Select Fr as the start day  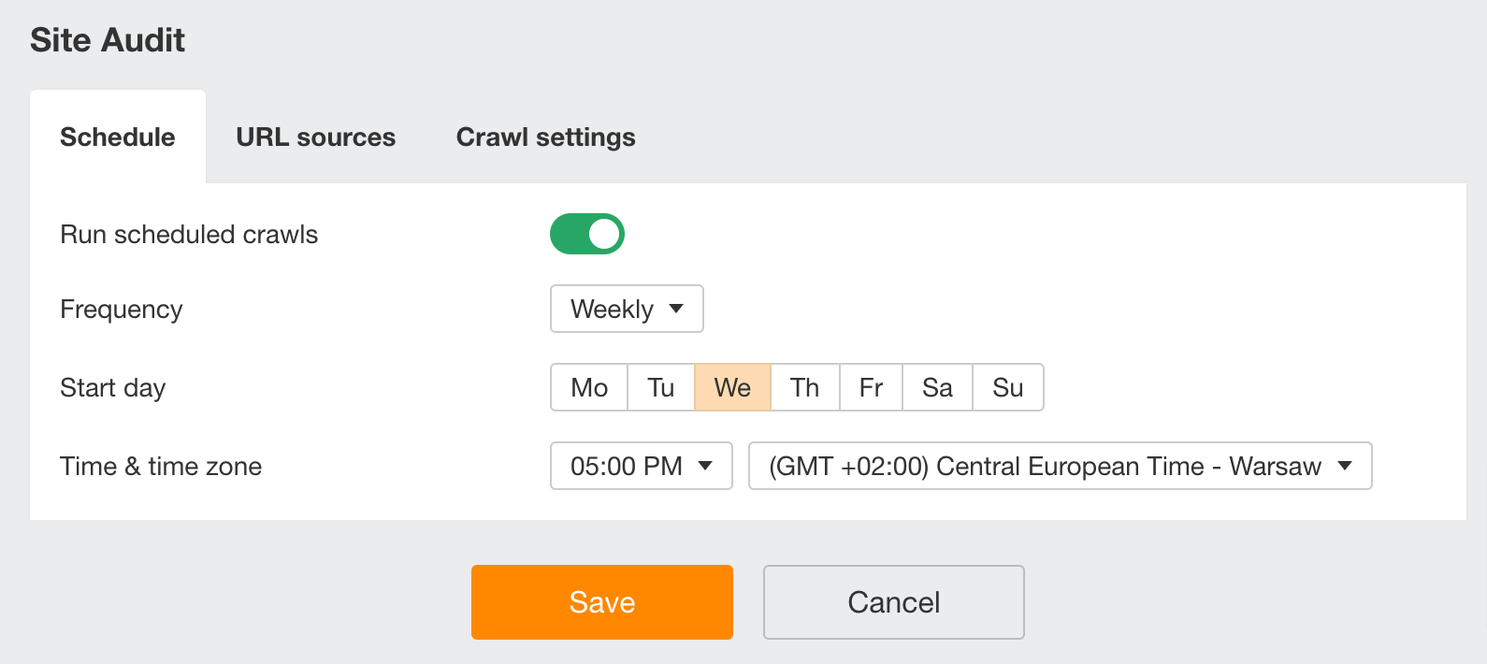pyautogui.click(x=871, y=387)
